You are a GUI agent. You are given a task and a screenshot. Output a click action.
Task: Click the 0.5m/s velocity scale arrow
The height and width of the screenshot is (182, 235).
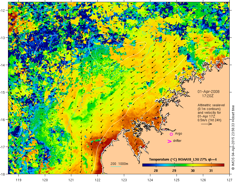[206, 124]
